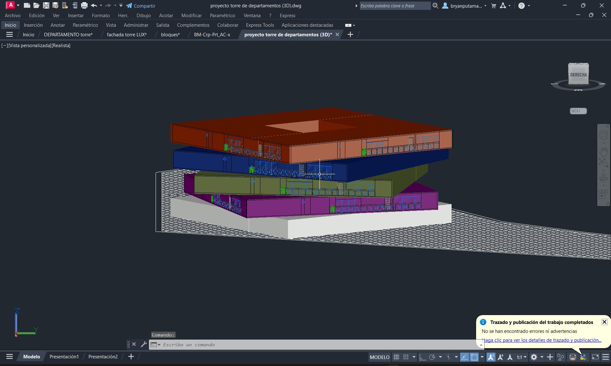Open the annotation scale 1:1 dropdown
The height and width of the screenshot is (366, 611).
point(521,357)
